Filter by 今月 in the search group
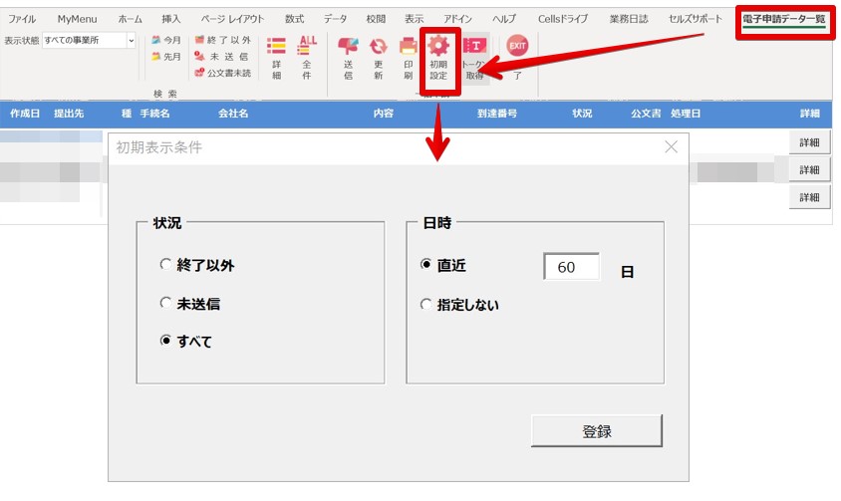The image size is (841, 501). click(166, 40)
